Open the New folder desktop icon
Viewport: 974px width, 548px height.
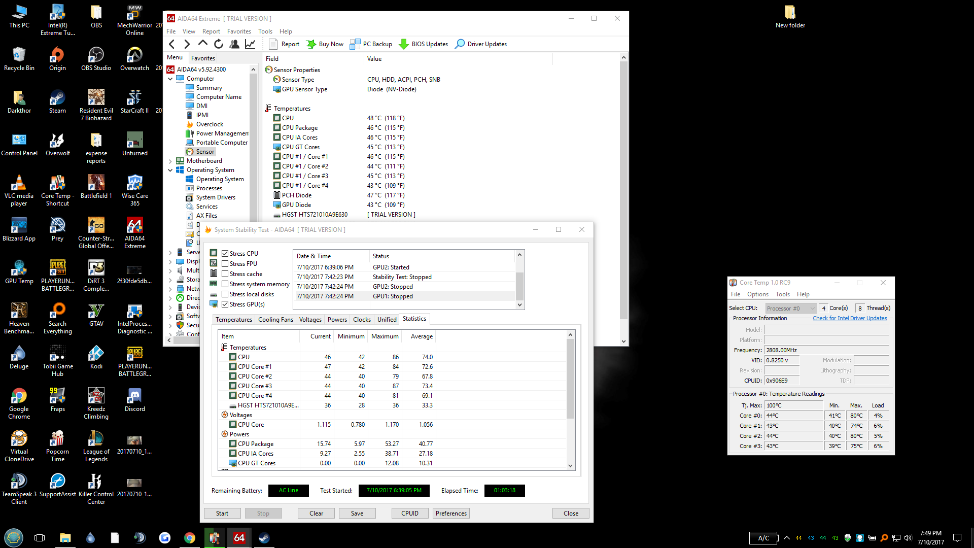click(790, 16)
